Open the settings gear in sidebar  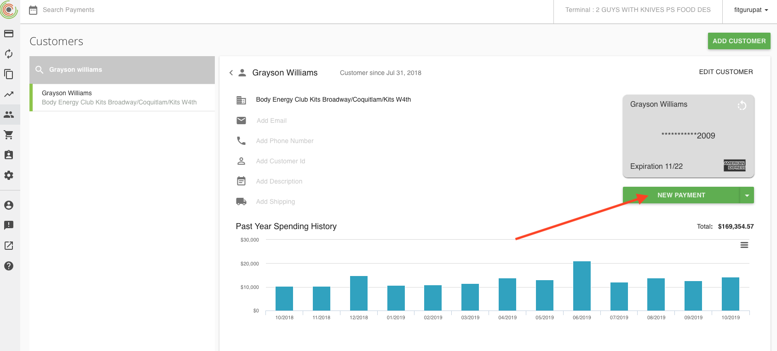click(x=9, y=175)
